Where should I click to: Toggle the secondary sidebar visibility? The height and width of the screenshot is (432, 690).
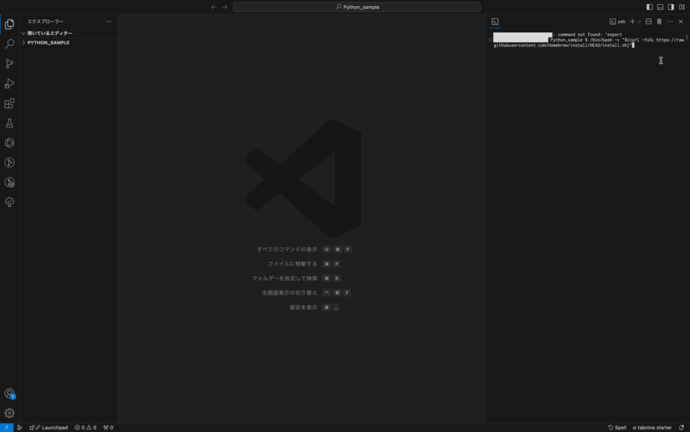coord(670,7)
